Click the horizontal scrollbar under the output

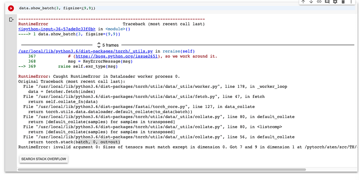(x=162, y=170)
